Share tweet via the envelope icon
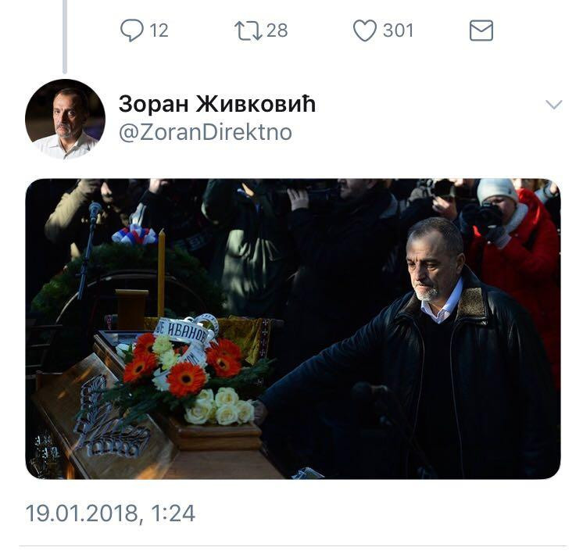583x558 pixels. [x=481, y=30]
